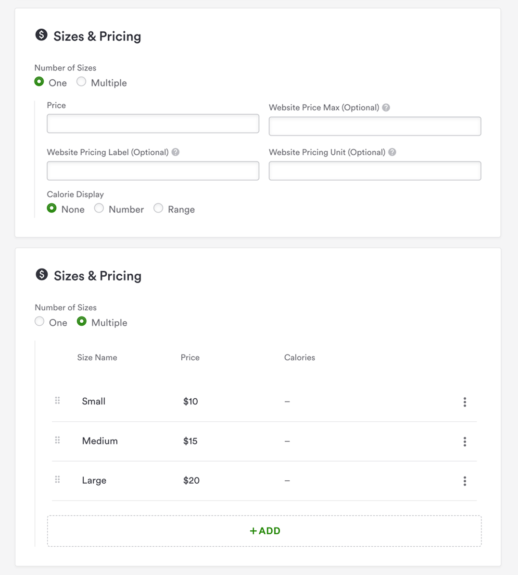The image size is (518, 575).
Task: Choose Number calorie display option
Action: pos(99,208)
